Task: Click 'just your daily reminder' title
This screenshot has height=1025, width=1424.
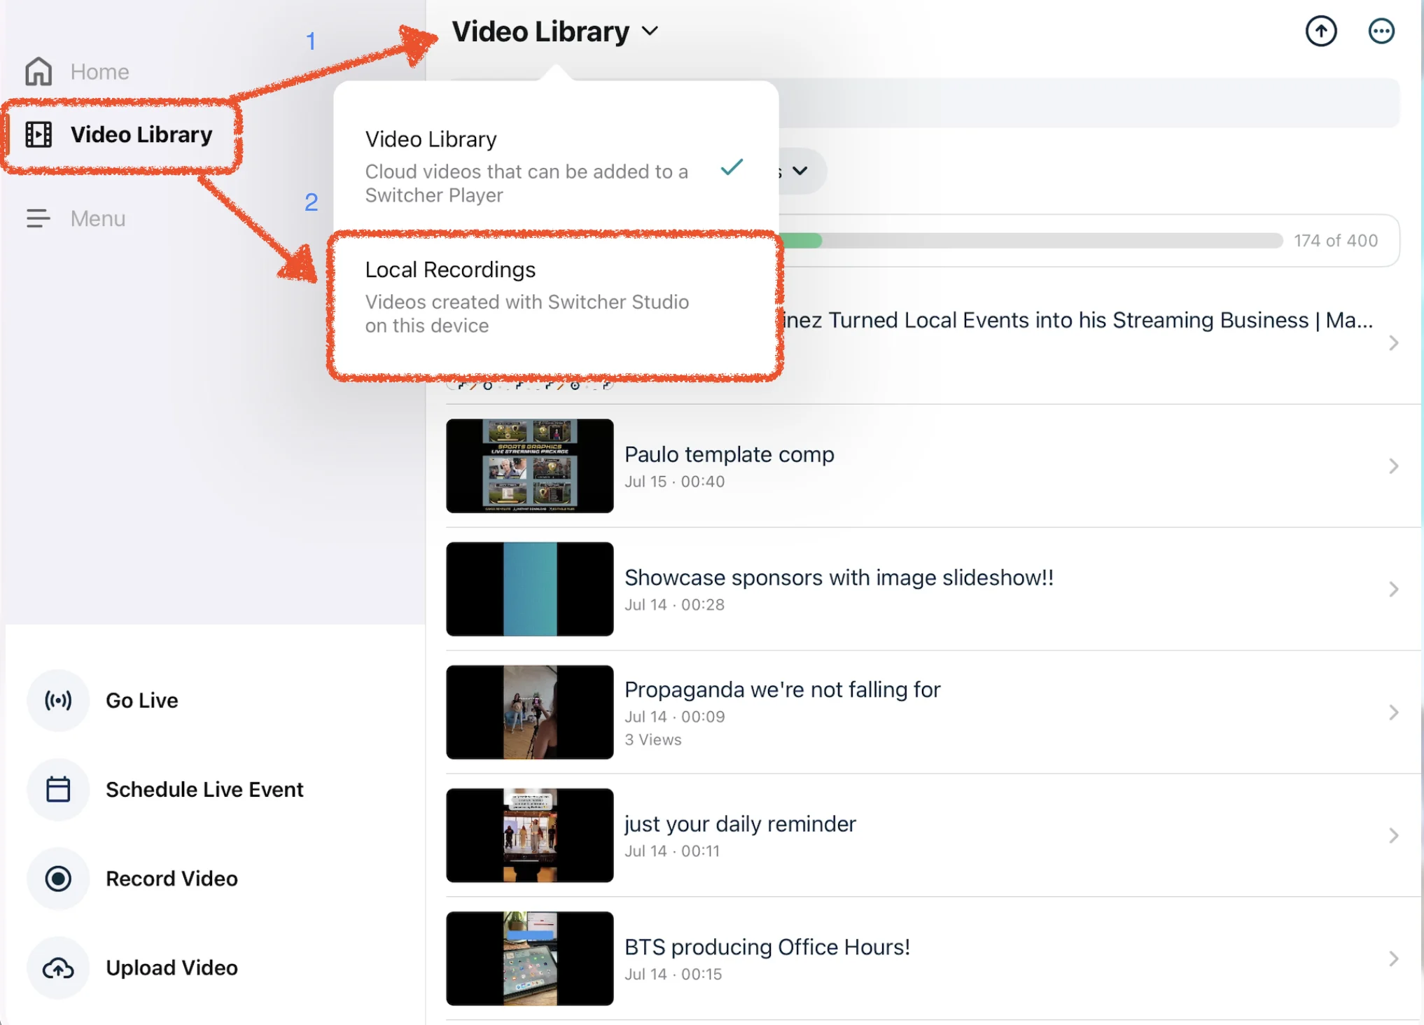Action: tap(740, 825)
